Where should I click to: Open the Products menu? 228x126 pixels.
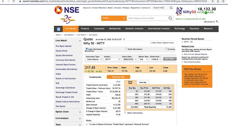[x=85, y=29]
